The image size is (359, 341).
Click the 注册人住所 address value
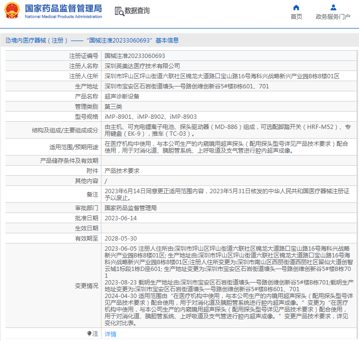click(x=222, y=76)
